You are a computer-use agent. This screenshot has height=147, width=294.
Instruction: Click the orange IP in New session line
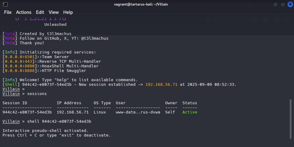pos(161,85)
